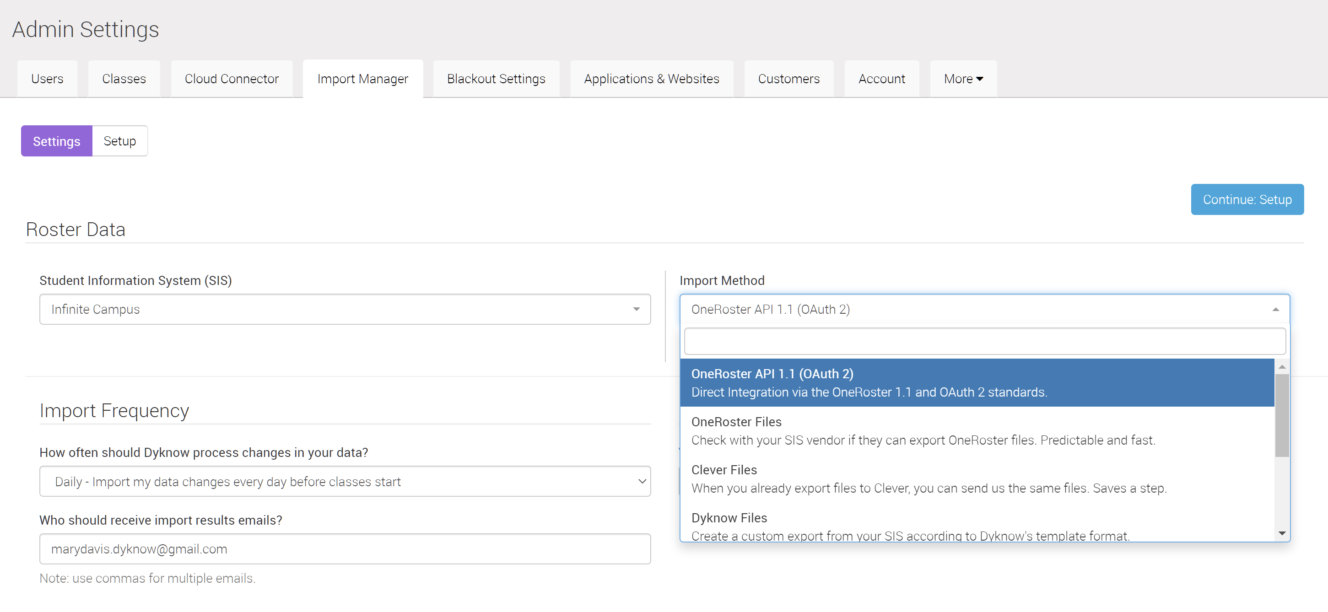The image size is (1328, 612).
Task: Select the purple Settings button
Action: (57, 141)
